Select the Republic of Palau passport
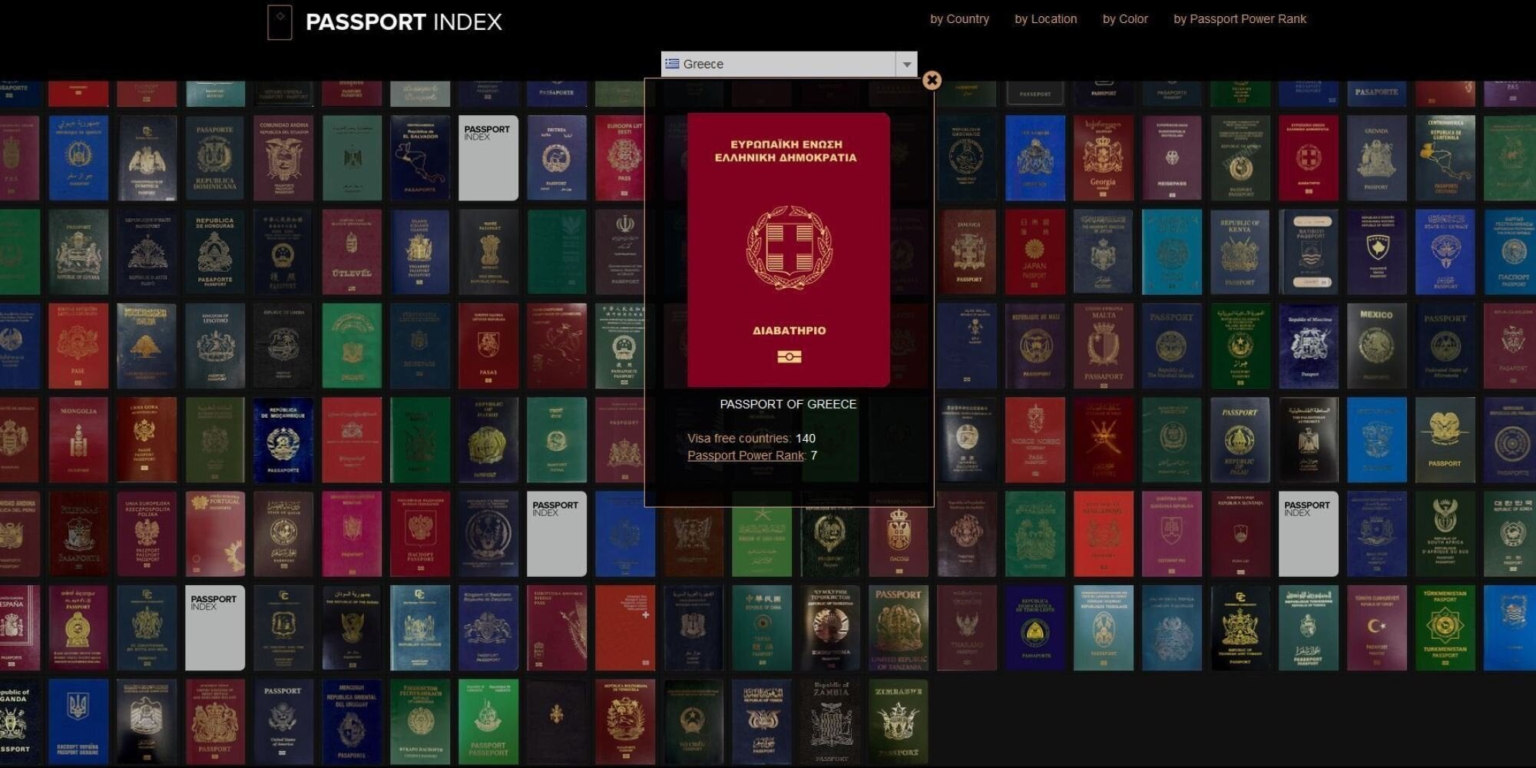The image size is (1536, 768). coord(1240,440)
